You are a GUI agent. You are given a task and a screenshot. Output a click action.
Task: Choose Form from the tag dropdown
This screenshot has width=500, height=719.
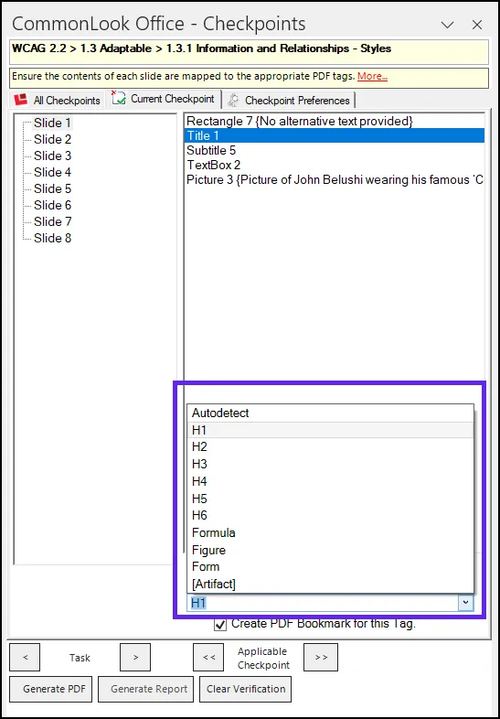[x=330, y=567]
